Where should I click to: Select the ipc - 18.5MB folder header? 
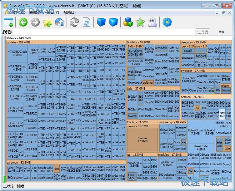(x=142, y=154)
